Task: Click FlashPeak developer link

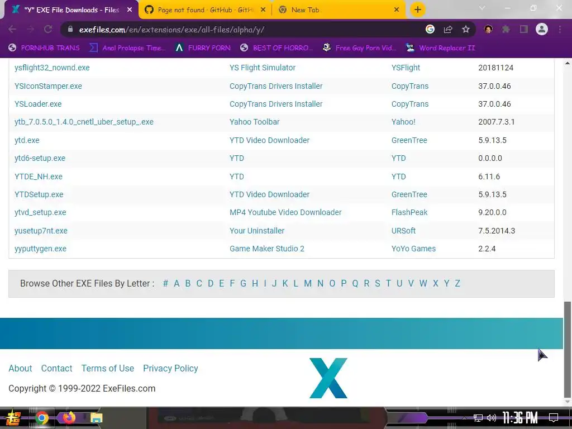Action: click(409, 212)
